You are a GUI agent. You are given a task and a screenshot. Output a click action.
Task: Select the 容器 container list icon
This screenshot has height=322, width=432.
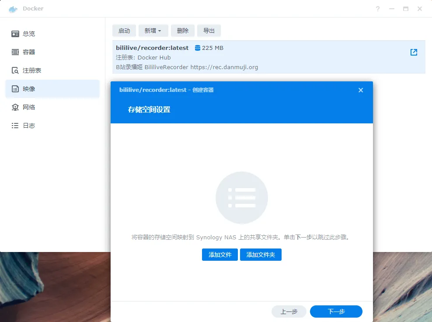click(15, 52)
